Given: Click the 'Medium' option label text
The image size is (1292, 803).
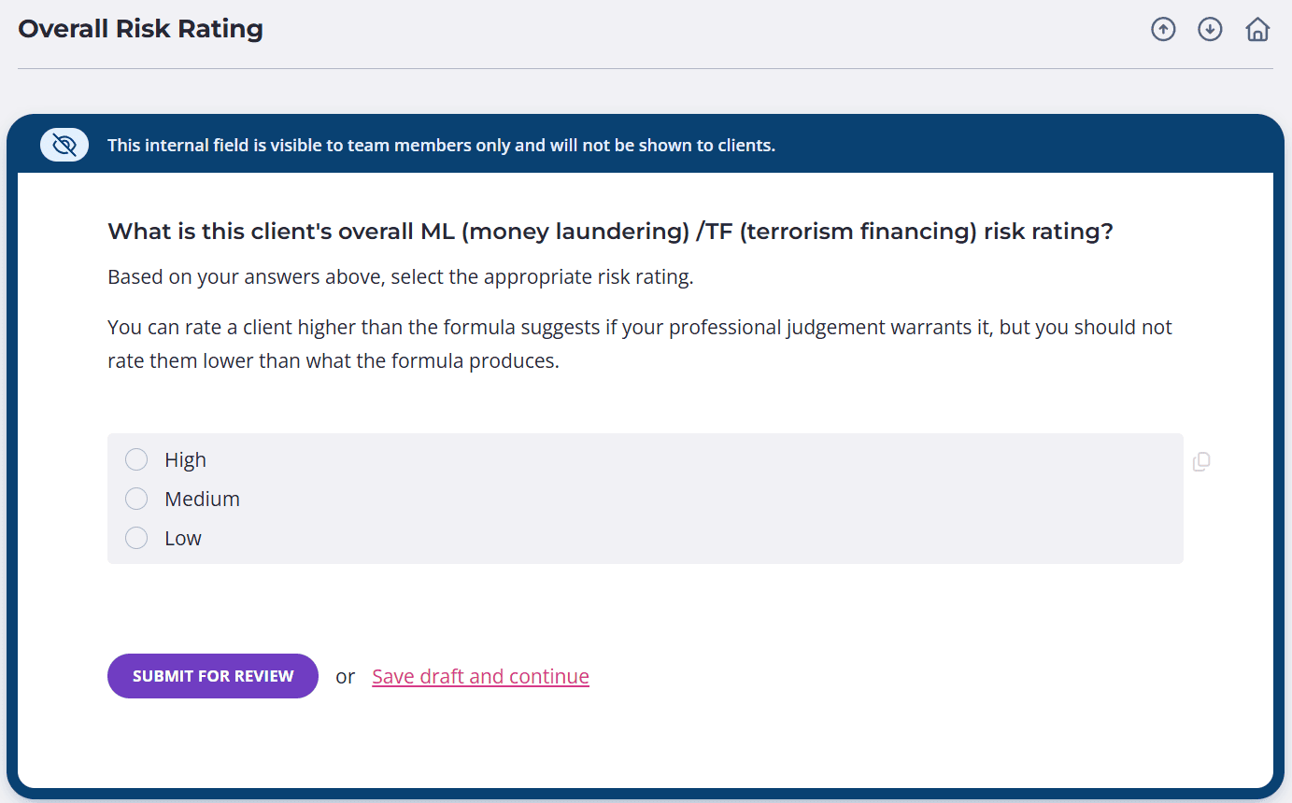Looking at the screenshot, I should click(x=202, y=499).
